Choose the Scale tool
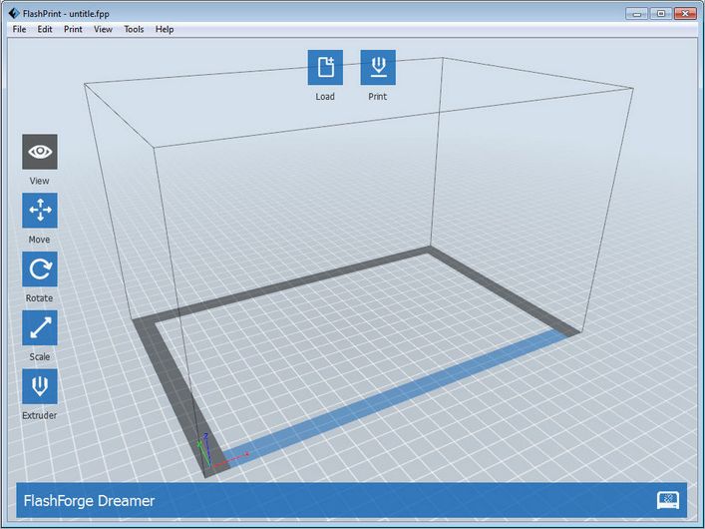The height and width of the screenshot is (529, 705). click(40, 327)
